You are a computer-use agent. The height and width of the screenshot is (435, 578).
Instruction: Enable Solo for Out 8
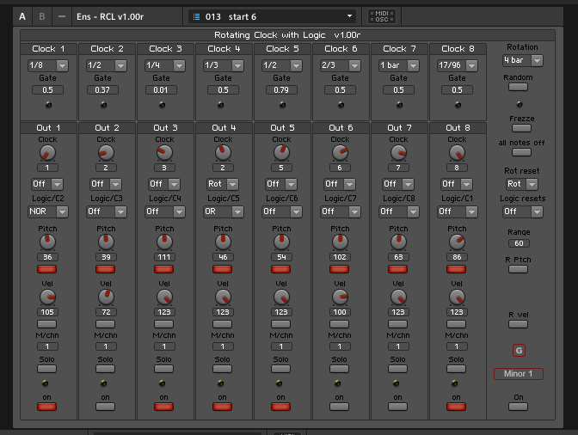click(457, 369)
